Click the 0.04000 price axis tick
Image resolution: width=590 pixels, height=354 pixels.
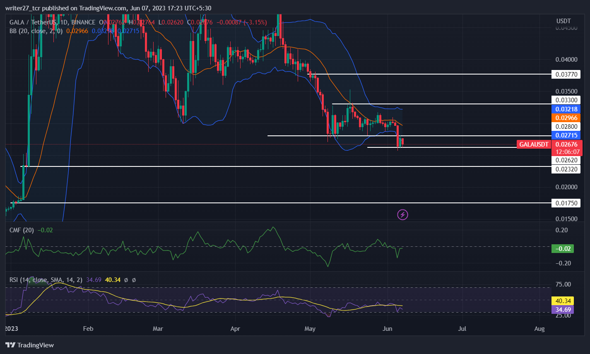tap(566, 59)
